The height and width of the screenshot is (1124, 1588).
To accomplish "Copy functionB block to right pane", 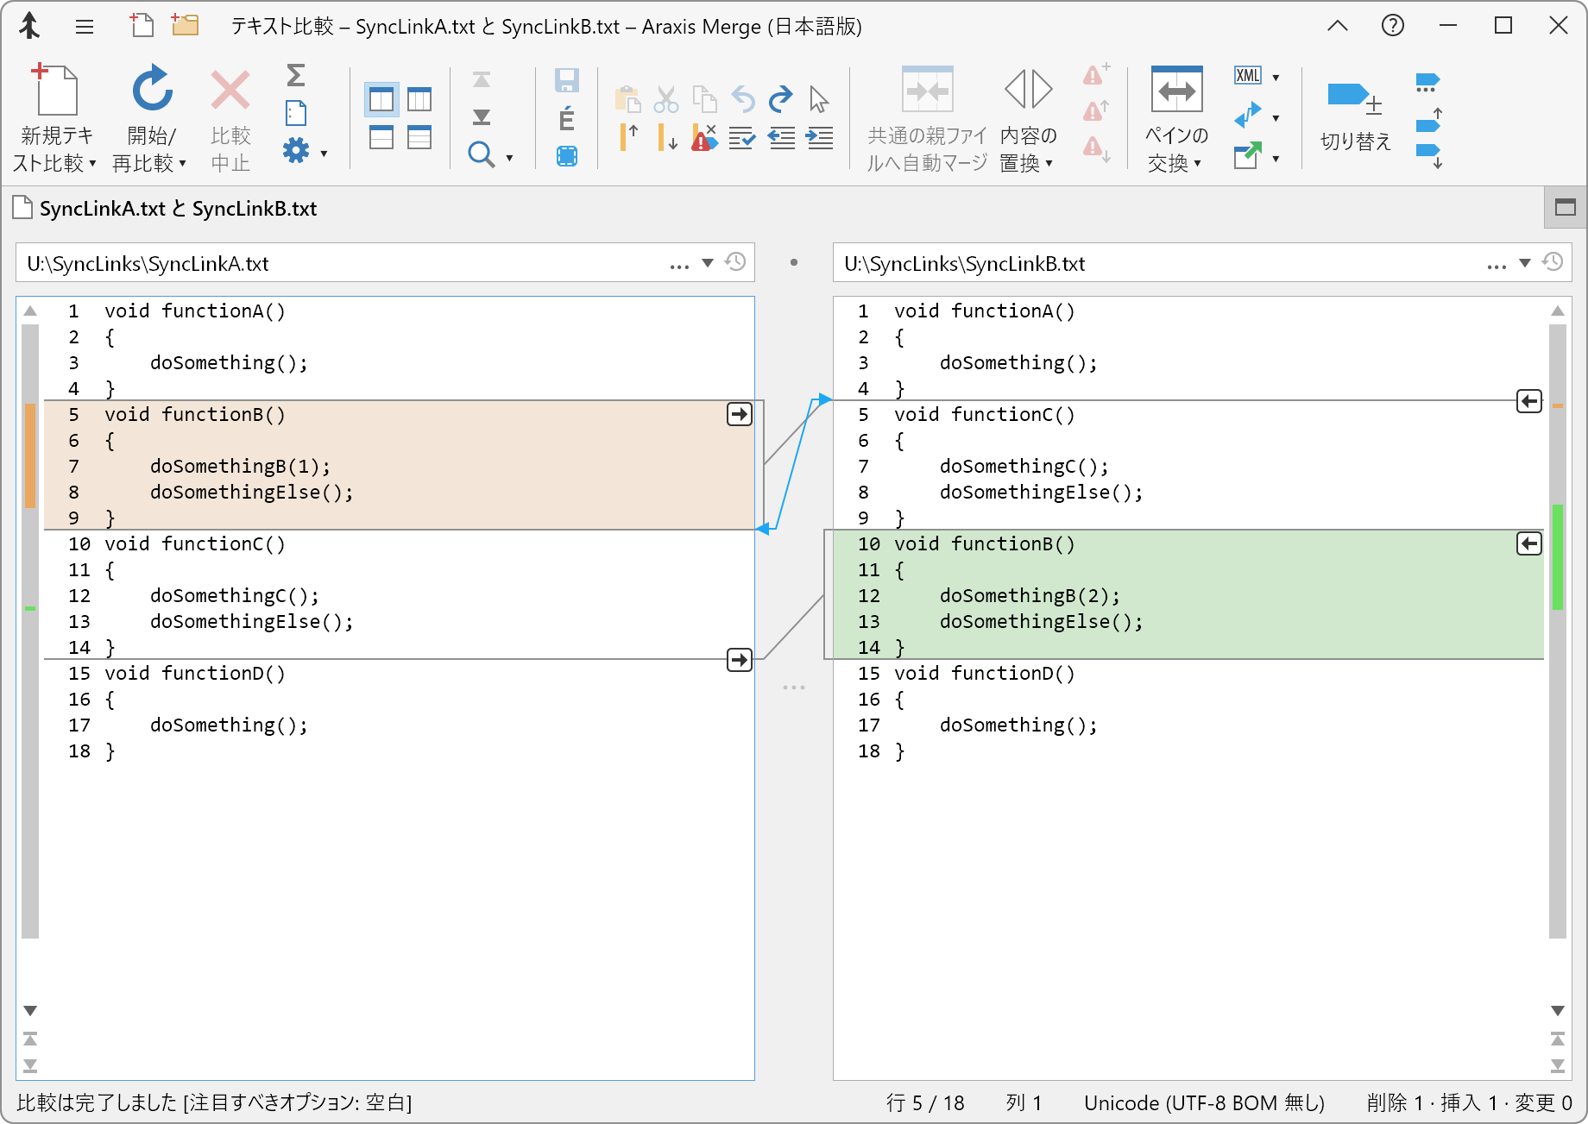I will [740, 415].
